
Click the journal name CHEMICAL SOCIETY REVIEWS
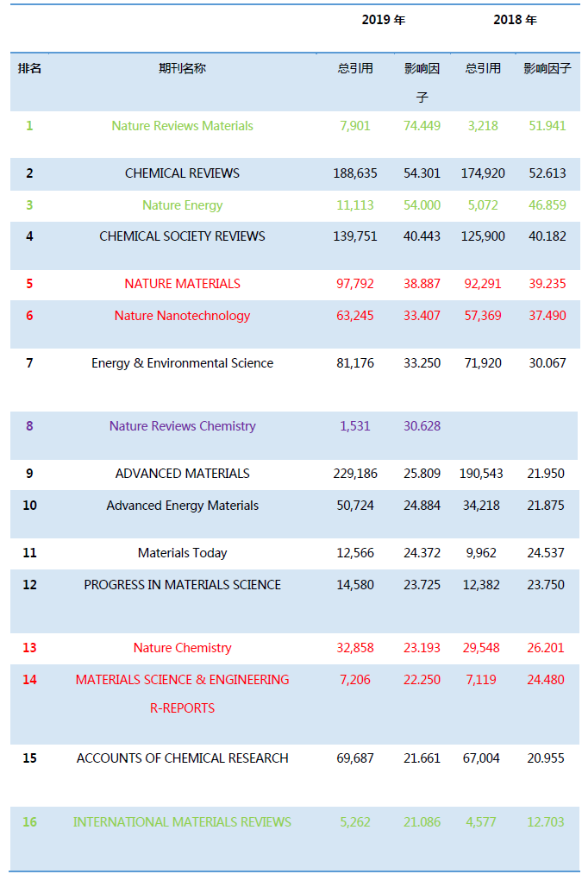[x=182, y=236]
